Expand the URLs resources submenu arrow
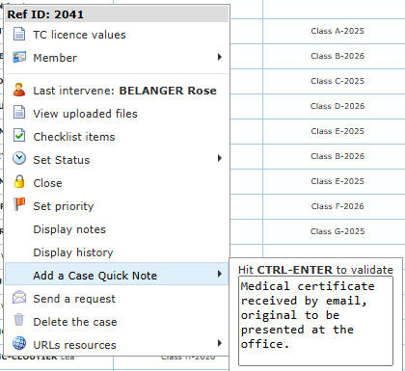The image size is (405, 371). coord(220,343)
